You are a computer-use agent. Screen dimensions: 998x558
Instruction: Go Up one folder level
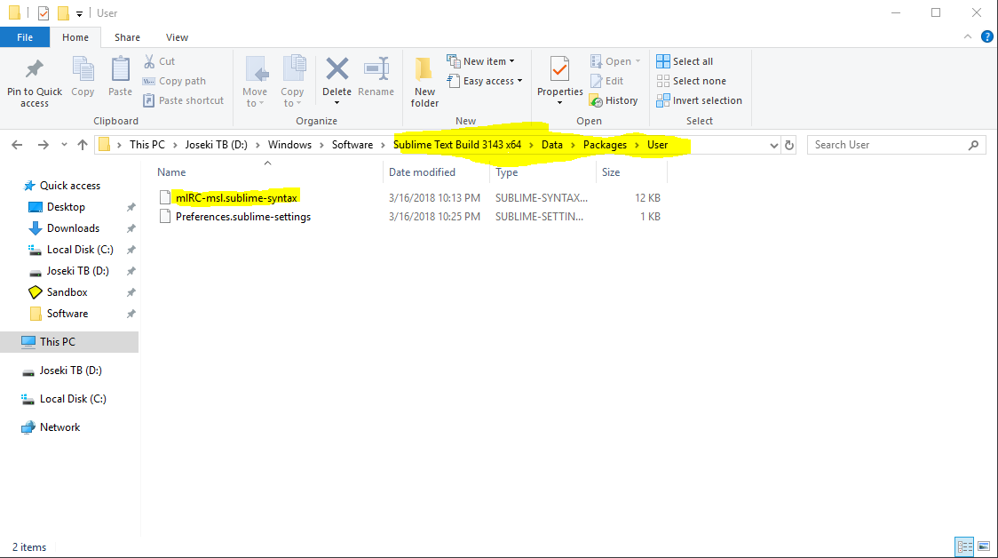[x=82, y=145]
